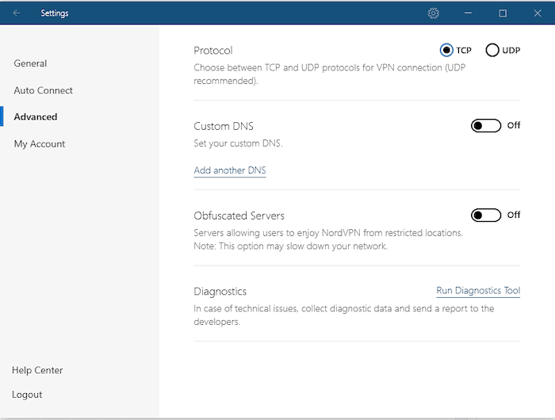Screen dimensions: 555x420
Task: Open the gear icon in title bar
Action: [x=433, y=13]
